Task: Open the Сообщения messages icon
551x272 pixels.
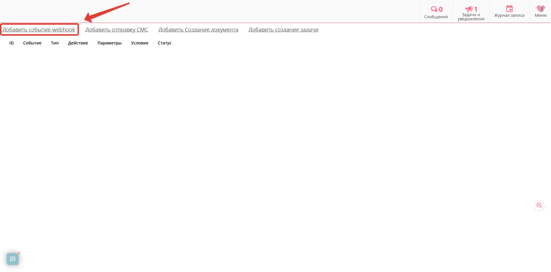Action: (x=436, y=12)
